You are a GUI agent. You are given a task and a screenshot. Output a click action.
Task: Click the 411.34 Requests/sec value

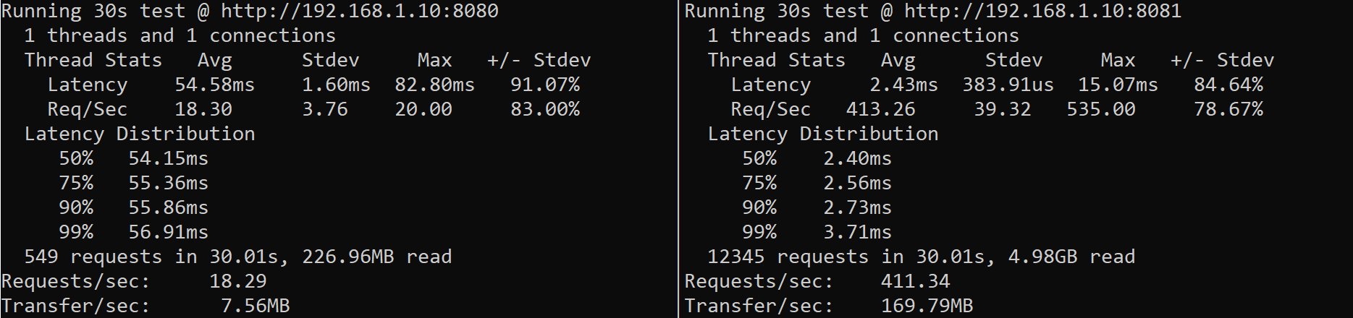915,282
